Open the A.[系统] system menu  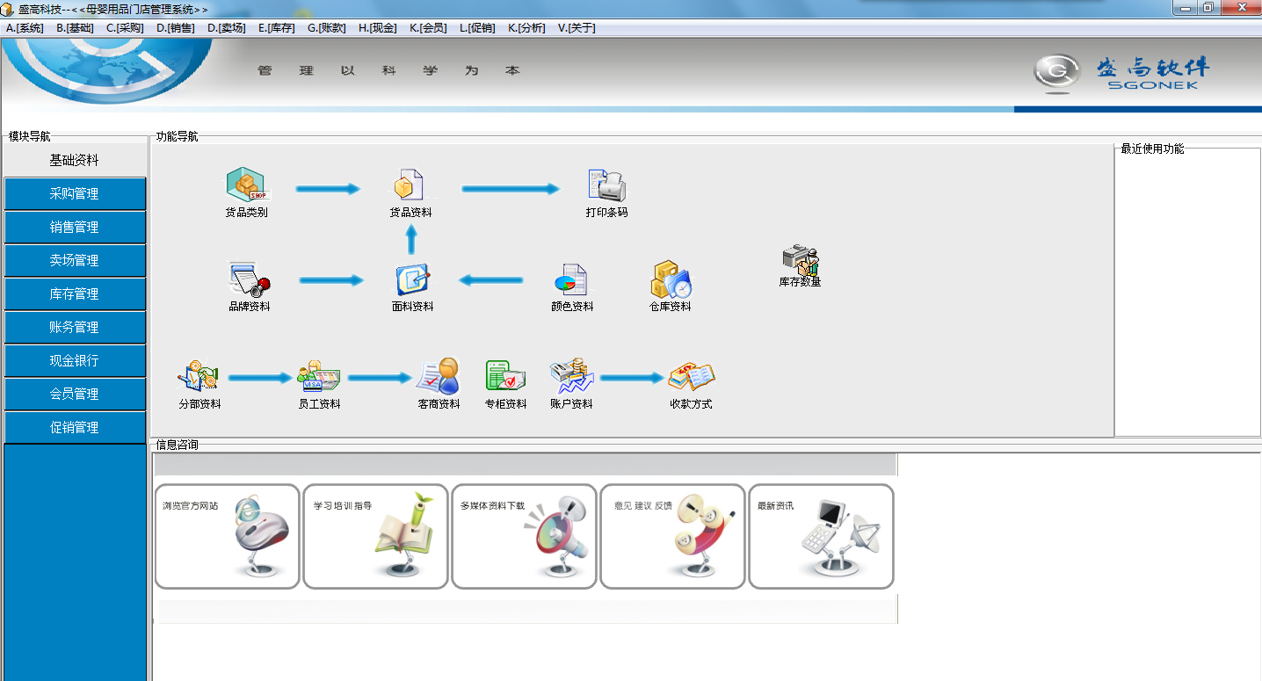pos(25,28)
